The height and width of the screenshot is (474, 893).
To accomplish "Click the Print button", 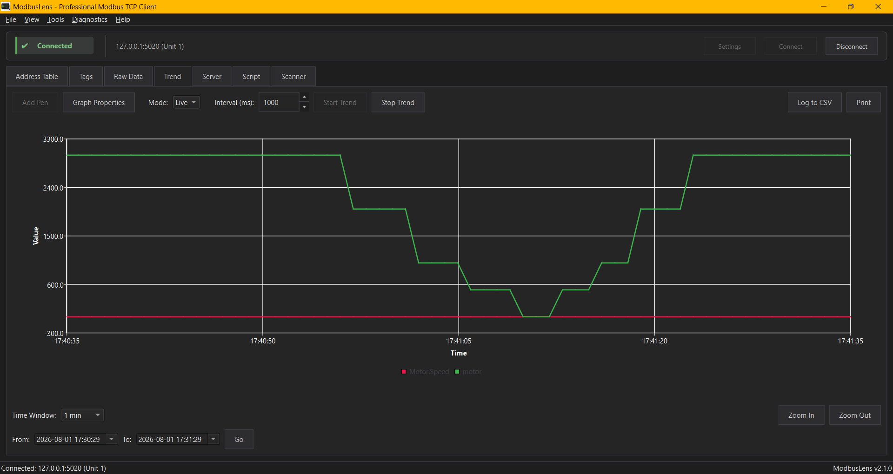I will (863, 103).
